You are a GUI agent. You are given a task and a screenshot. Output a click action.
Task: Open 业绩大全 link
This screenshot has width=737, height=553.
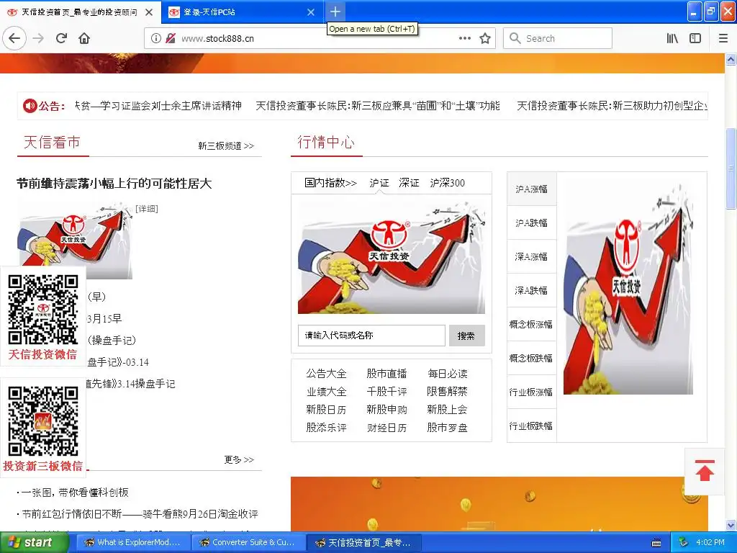[326, 392]
